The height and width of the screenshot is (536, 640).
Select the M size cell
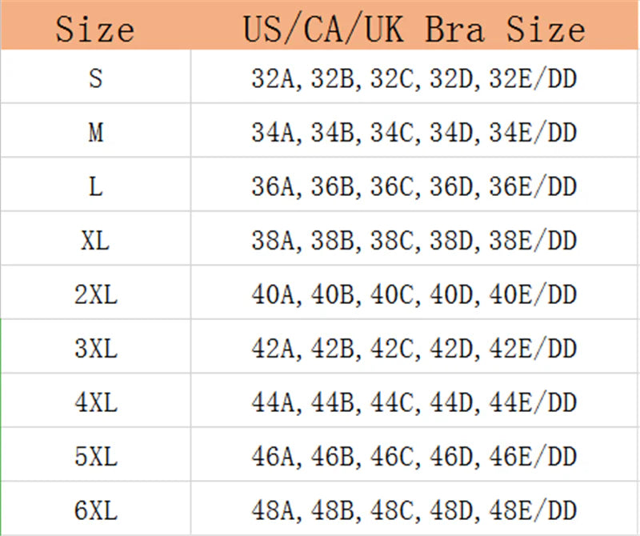[95, 133]
